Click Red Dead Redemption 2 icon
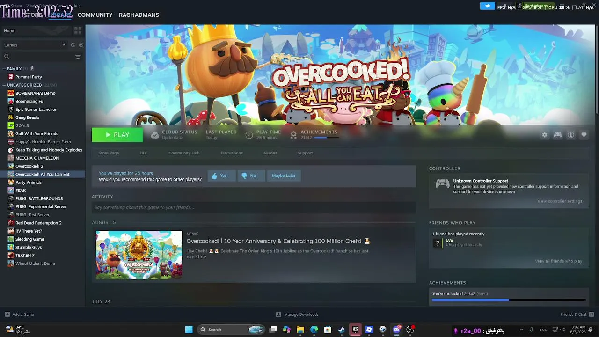The width and height of the screenshot is (599, 337). click(11, 223)
